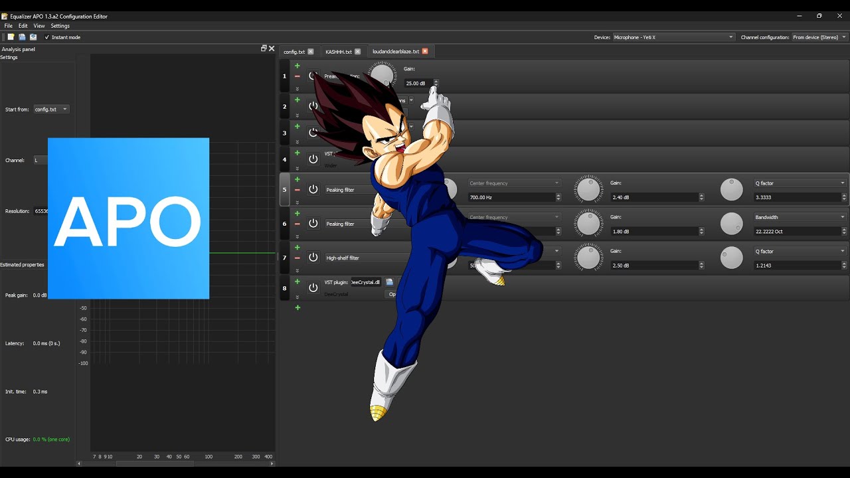This screenshot has width=850, height=478.
Task: Open the Channel configuration dropdown
Action: [819, 37]
